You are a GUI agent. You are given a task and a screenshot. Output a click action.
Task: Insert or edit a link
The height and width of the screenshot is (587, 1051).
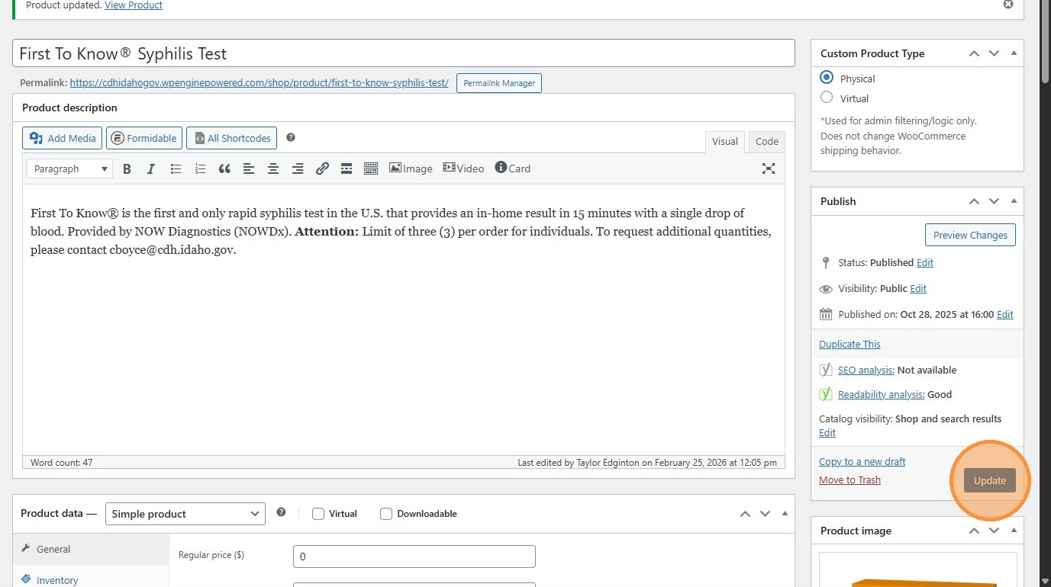pyautogui.click(x=322, y=168)
